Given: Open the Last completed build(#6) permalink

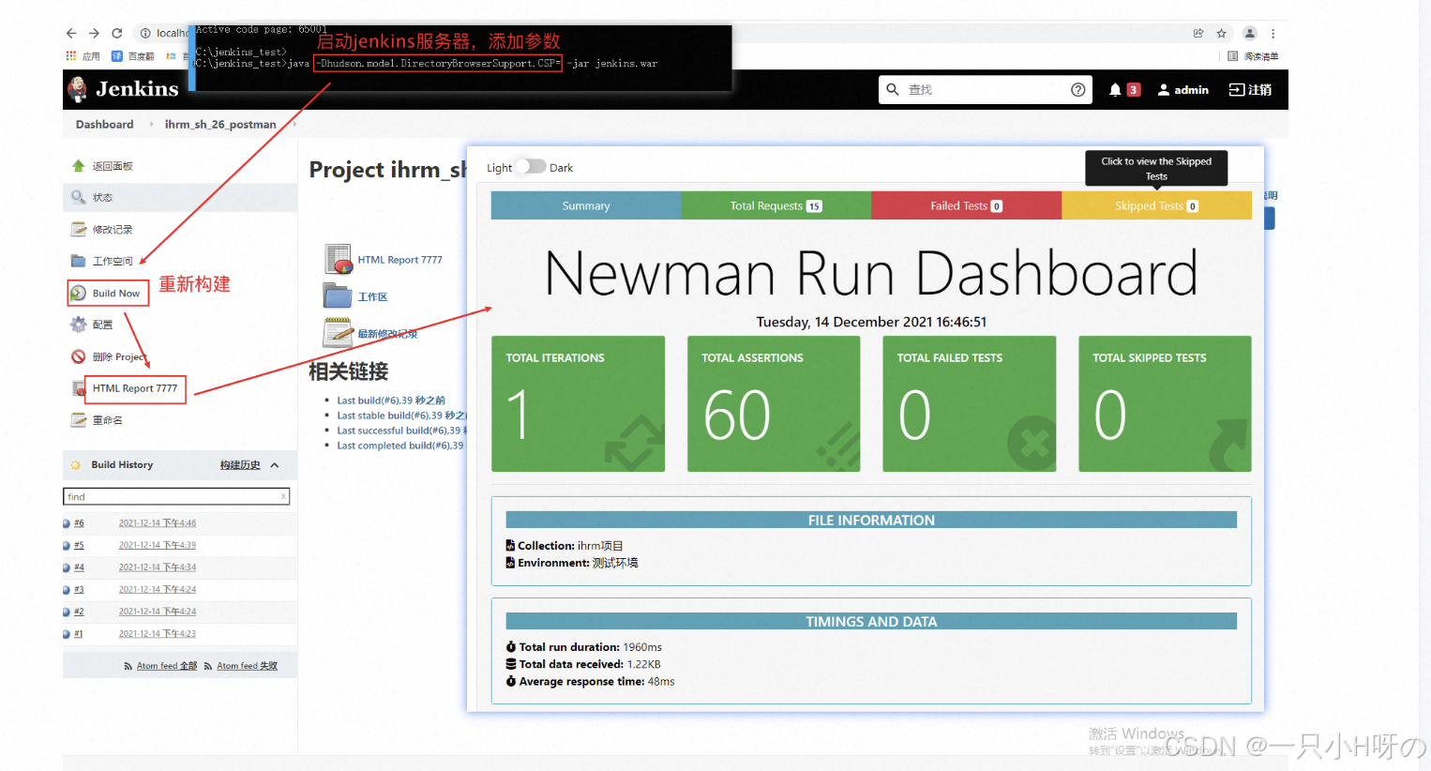Looking at the screenshot, I should click(400, 446).
